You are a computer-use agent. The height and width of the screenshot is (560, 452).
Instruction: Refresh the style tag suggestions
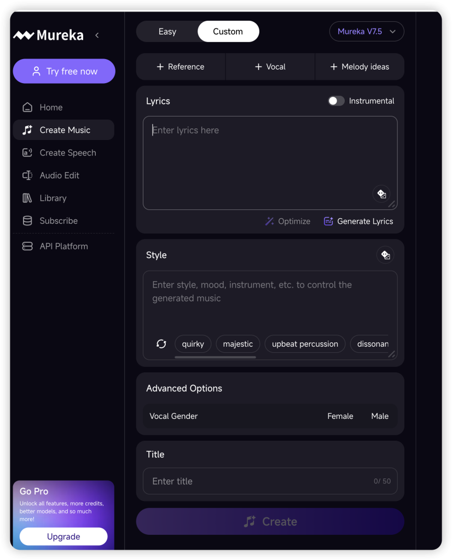(x=161, y=344)
